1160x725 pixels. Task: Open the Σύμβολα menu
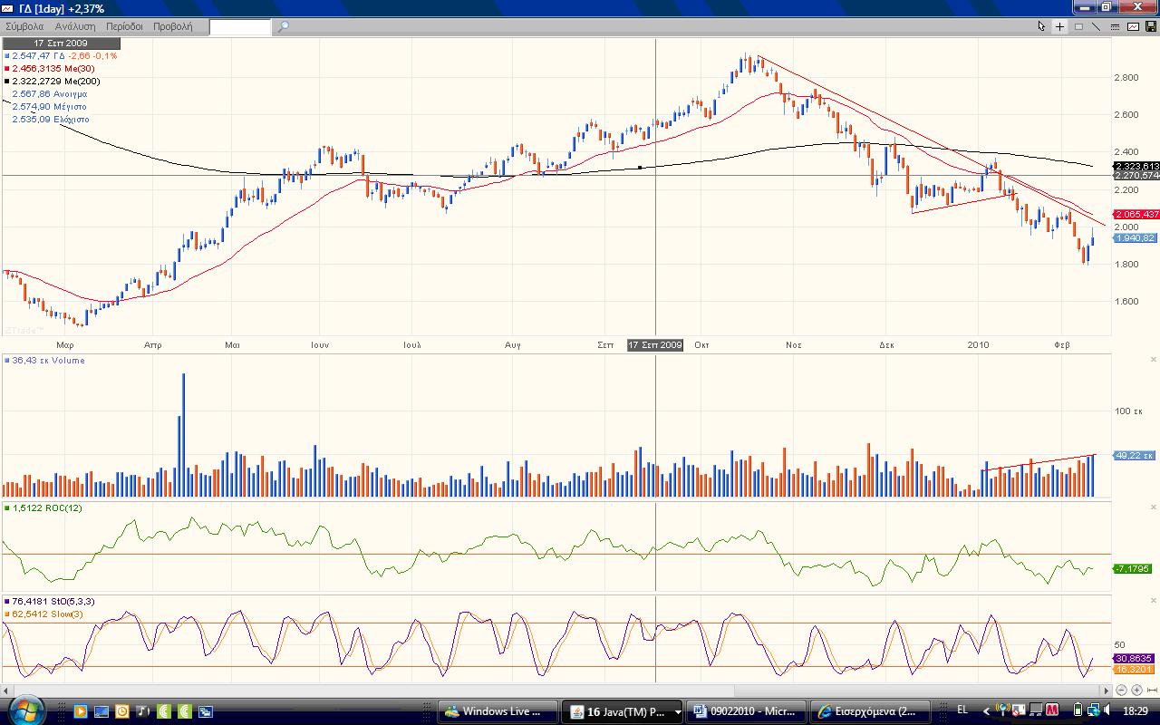(x=24, y=27)
